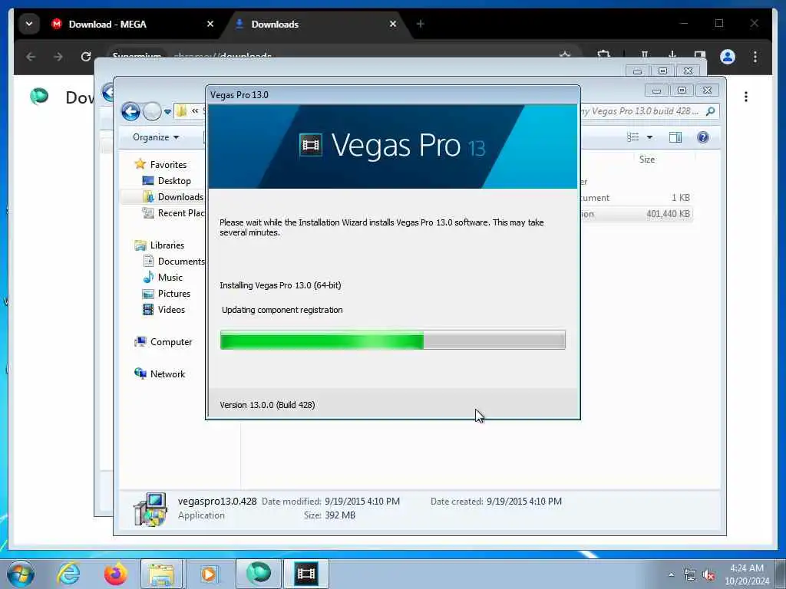The width and height of the screenshot is (786, 589).
Task: Open recent locations dropdown in Explorer
Action: [x=167, y=112]
